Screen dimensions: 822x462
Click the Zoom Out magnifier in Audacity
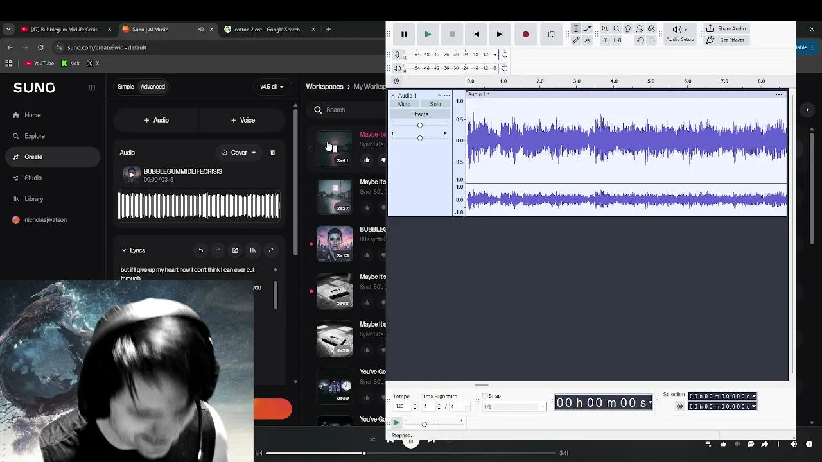[x=616, y=29]
